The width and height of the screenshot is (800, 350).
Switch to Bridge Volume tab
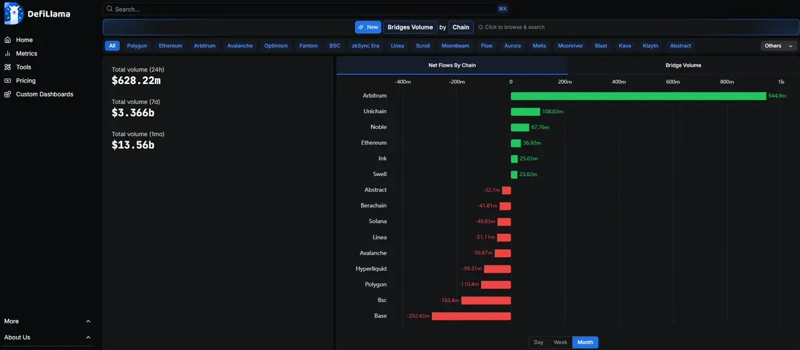click(683, 65)
